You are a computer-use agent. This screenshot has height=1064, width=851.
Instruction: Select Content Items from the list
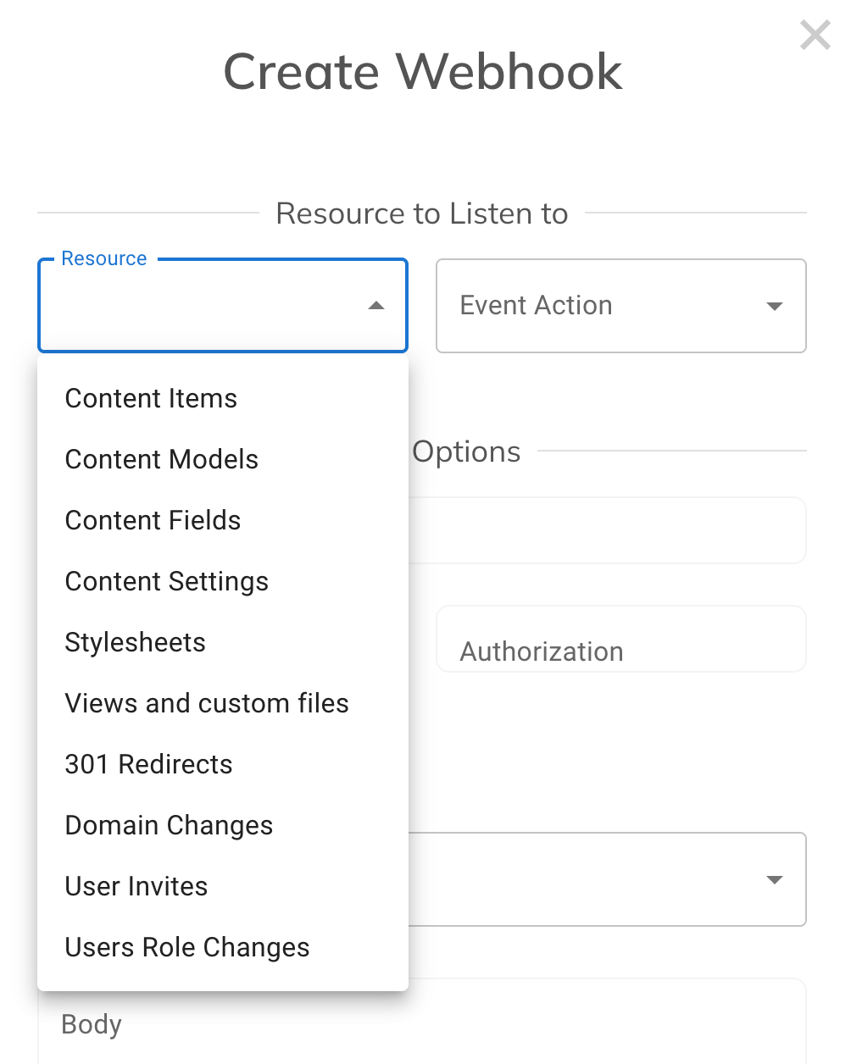point(151,398)
